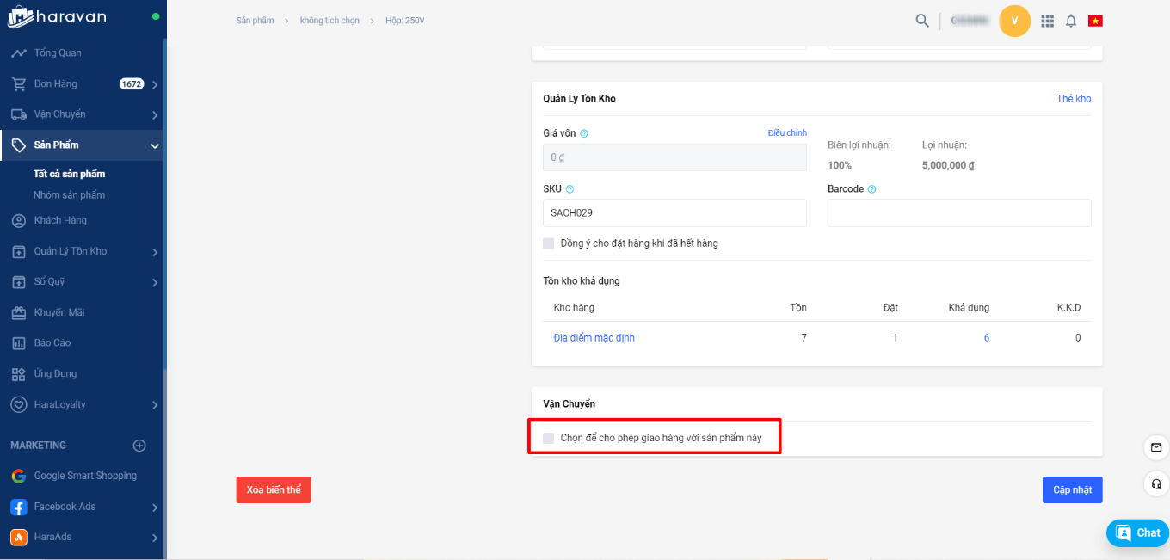Expand the Đơn Hàng menu
This screenshot has height=560, width=1170.
click(155, 84)
